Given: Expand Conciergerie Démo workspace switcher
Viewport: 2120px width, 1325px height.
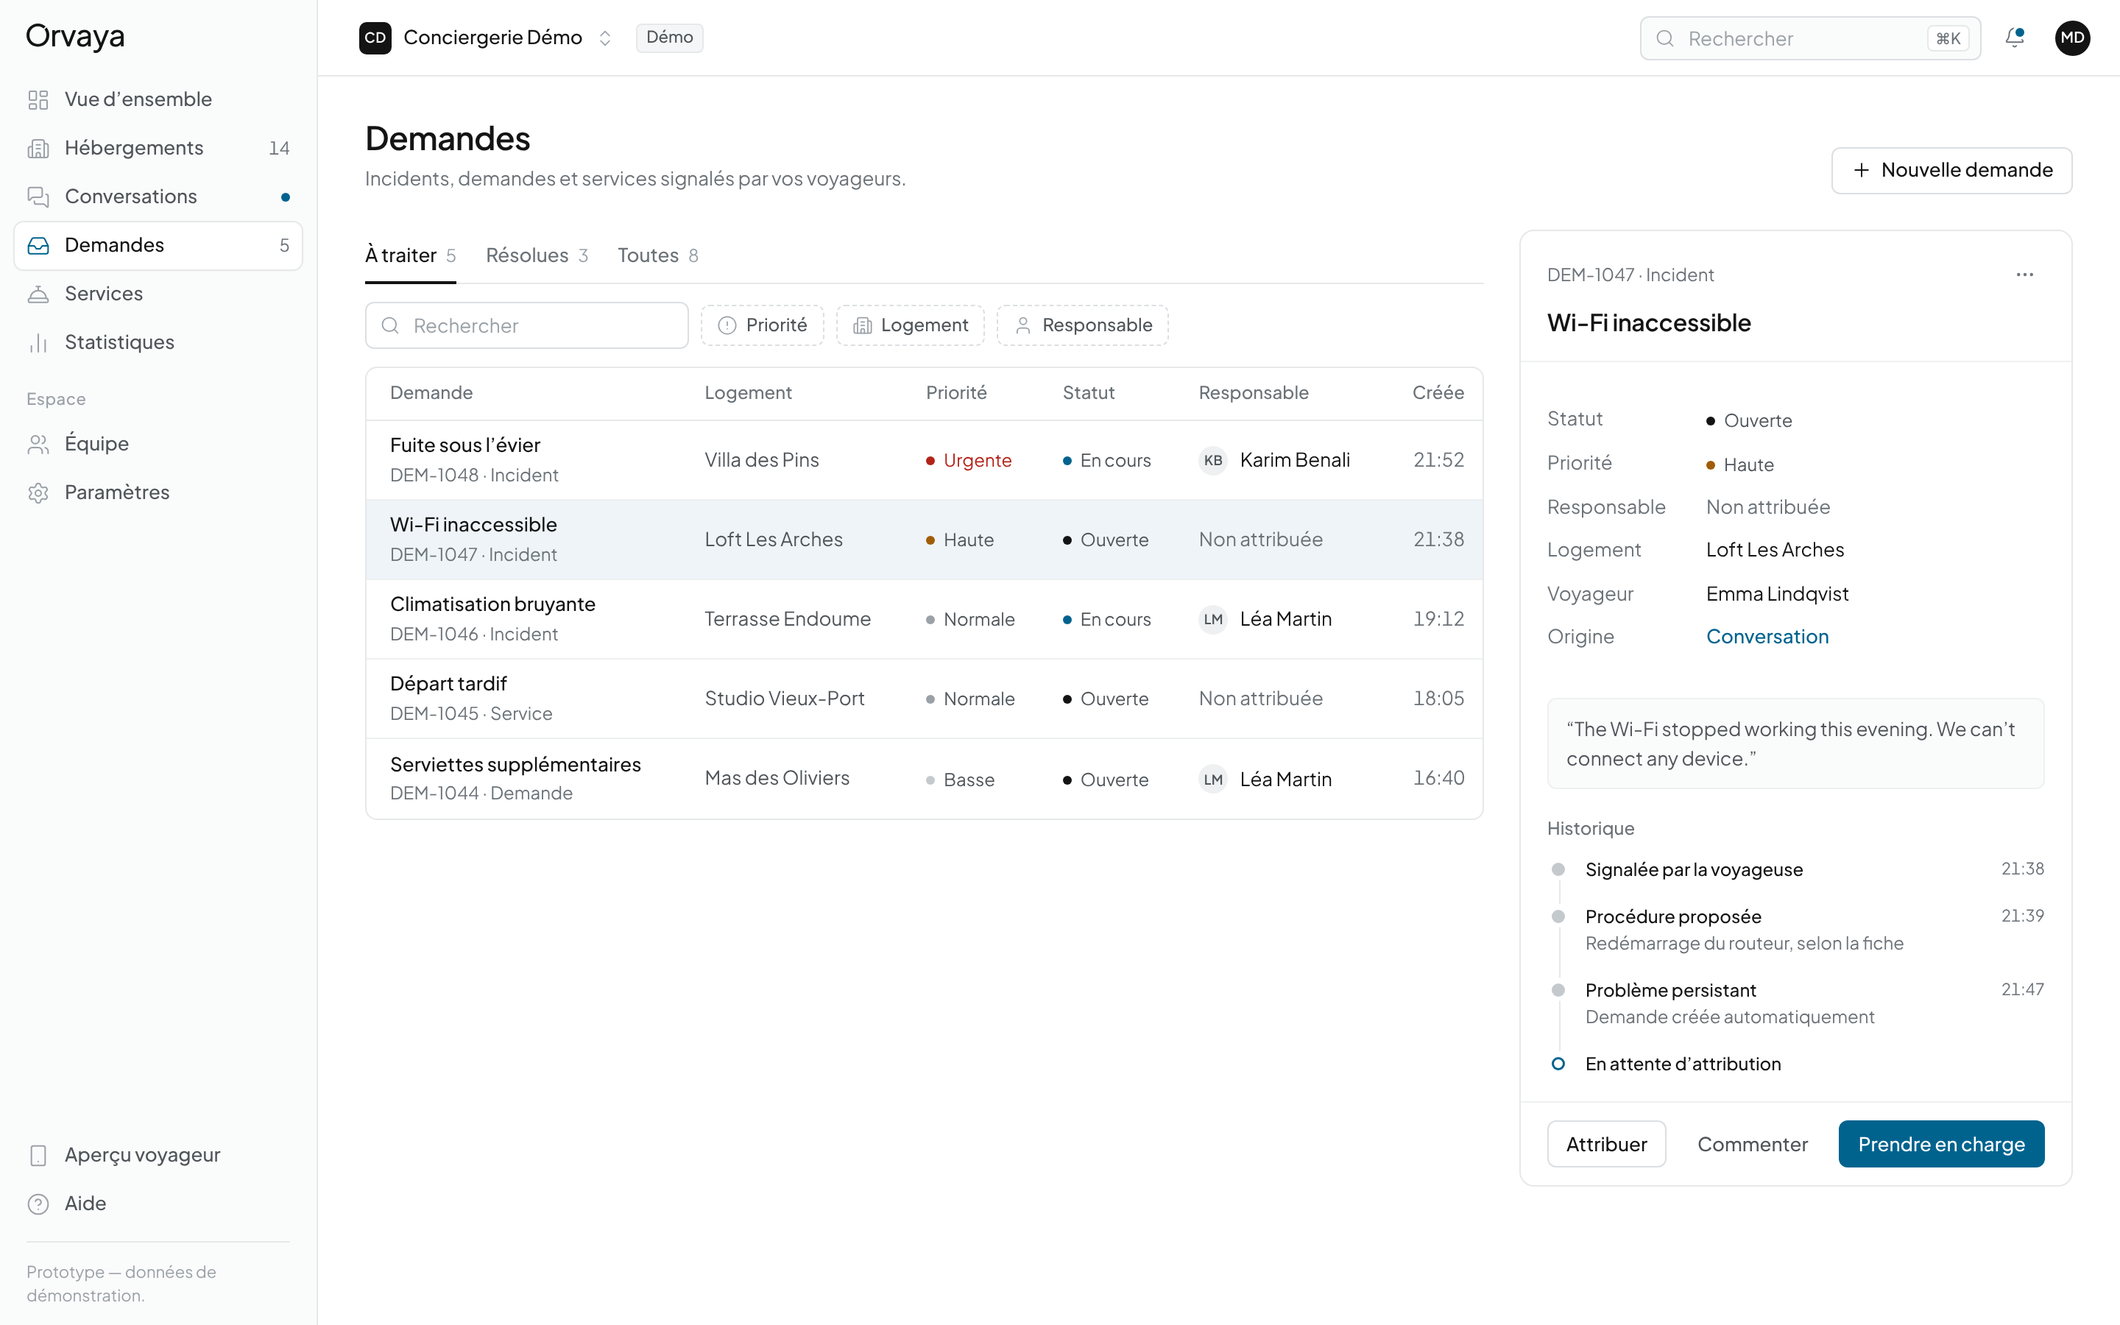Looking at the screenshot, I should [486, 38].
